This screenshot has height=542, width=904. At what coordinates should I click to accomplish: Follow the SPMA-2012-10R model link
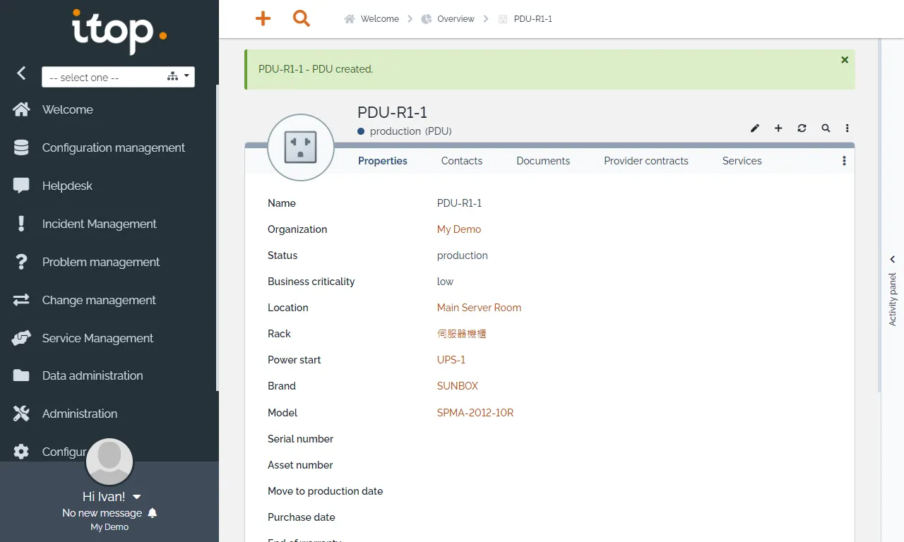[x=475, y=413]
